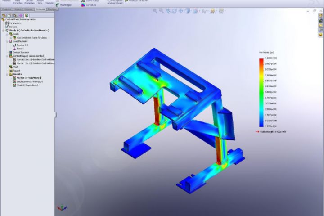Select the Contact Set-1 bonded item

(33, 60)
